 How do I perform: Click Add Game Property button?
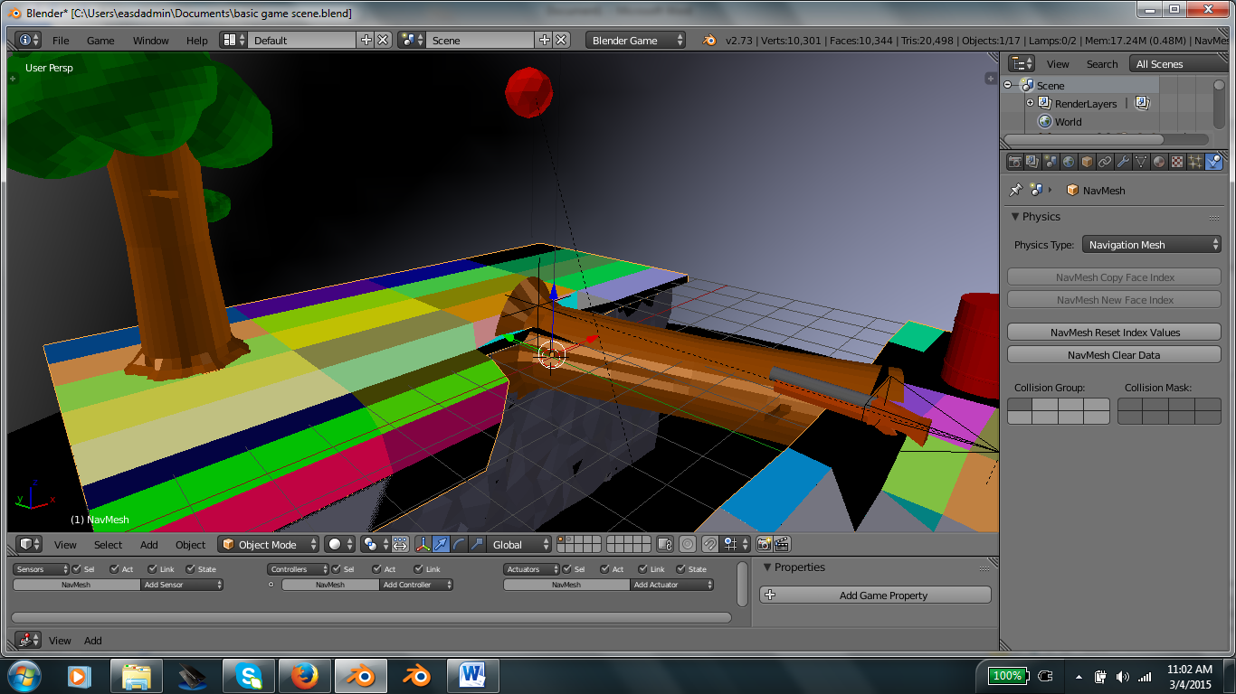(875, 595)
